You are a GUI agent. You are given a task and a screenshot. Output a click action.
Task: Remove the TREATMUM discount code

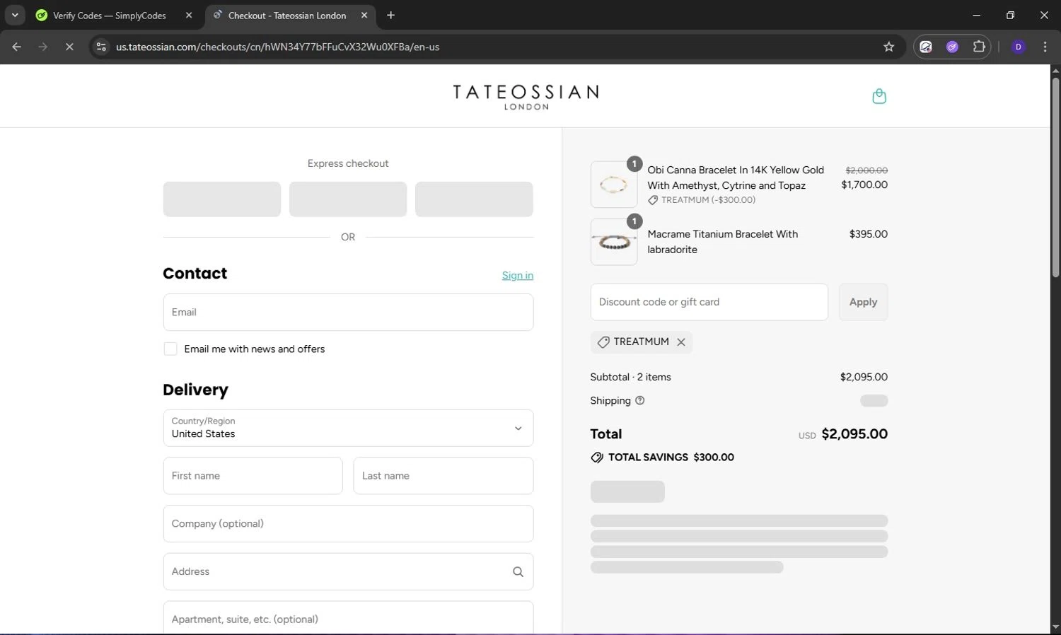point(681,342)
